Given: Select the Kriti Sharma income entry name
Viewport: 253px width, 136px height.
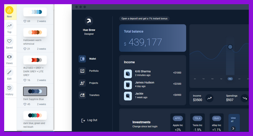Looking at the screenshot, I should tap(143, 71).
